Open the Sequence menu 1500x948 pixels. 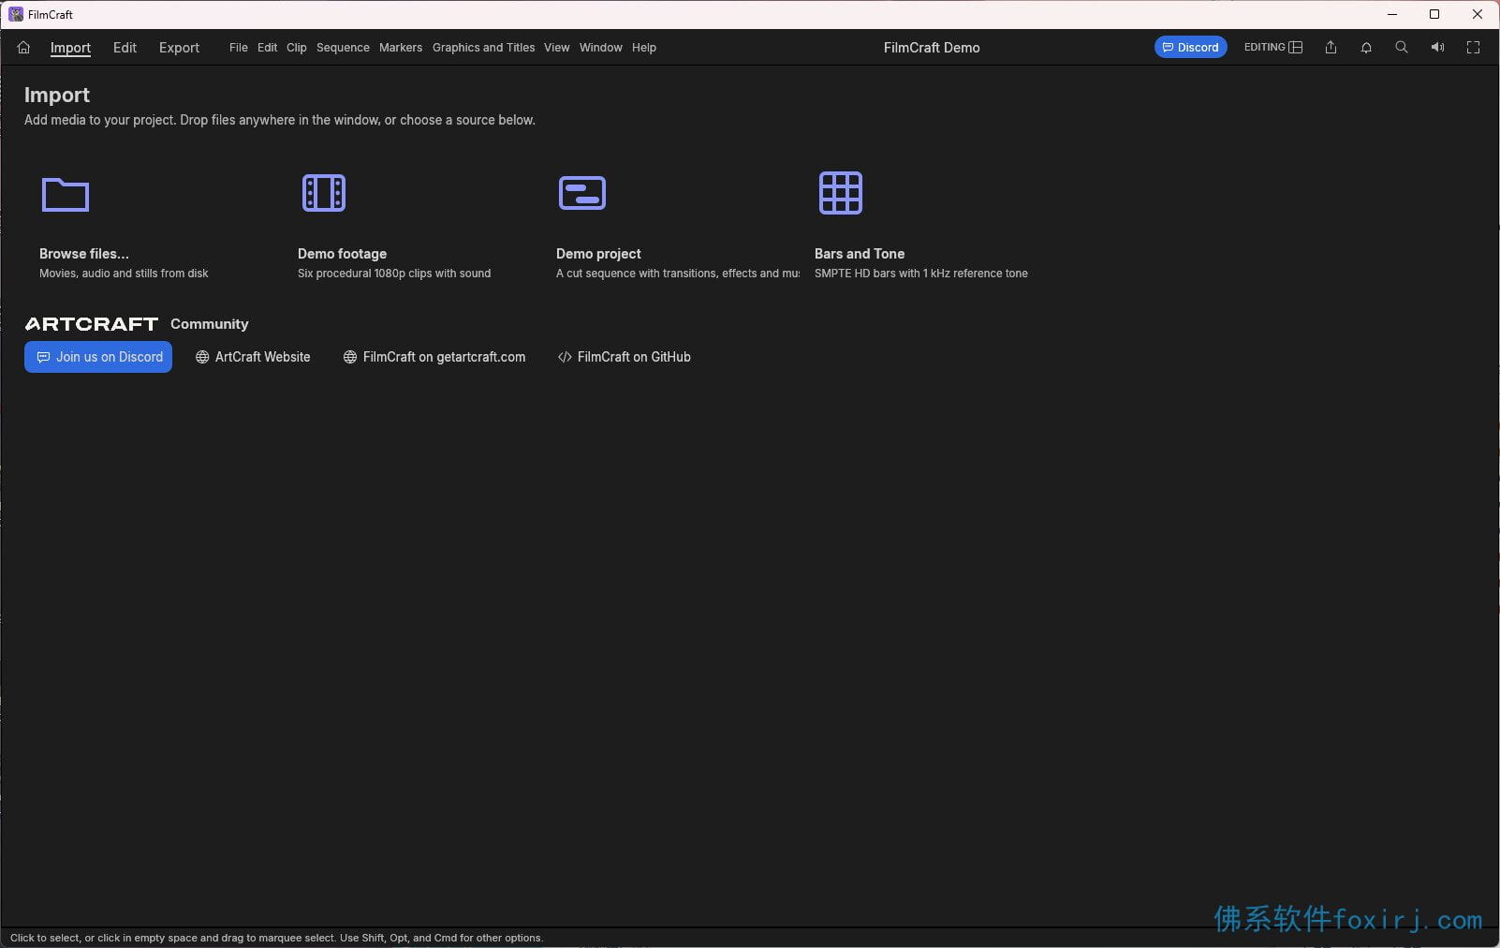(343, 48)
